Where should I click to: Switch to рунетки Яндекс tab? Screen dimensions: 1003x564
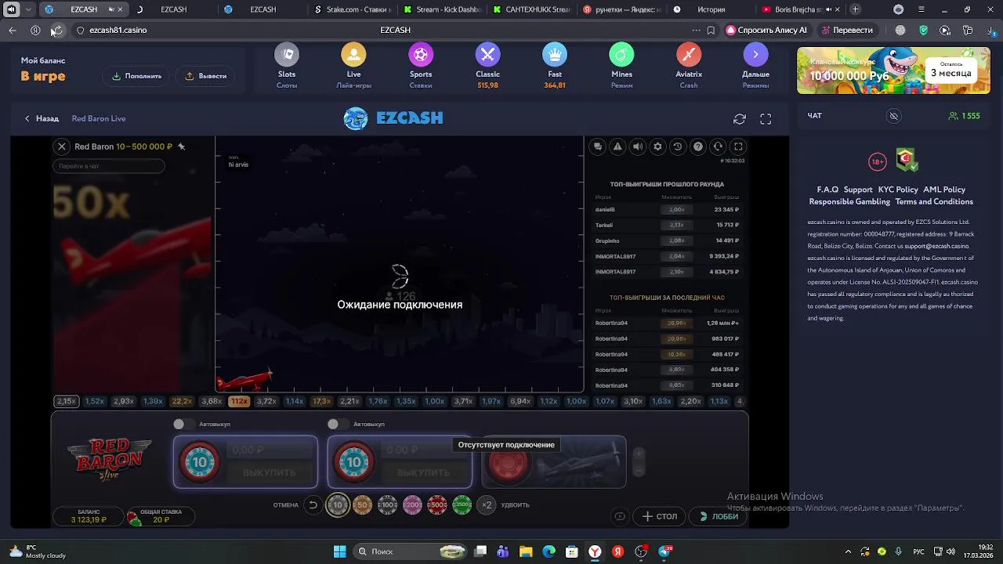pyautogui.click(x=621, y=9)
